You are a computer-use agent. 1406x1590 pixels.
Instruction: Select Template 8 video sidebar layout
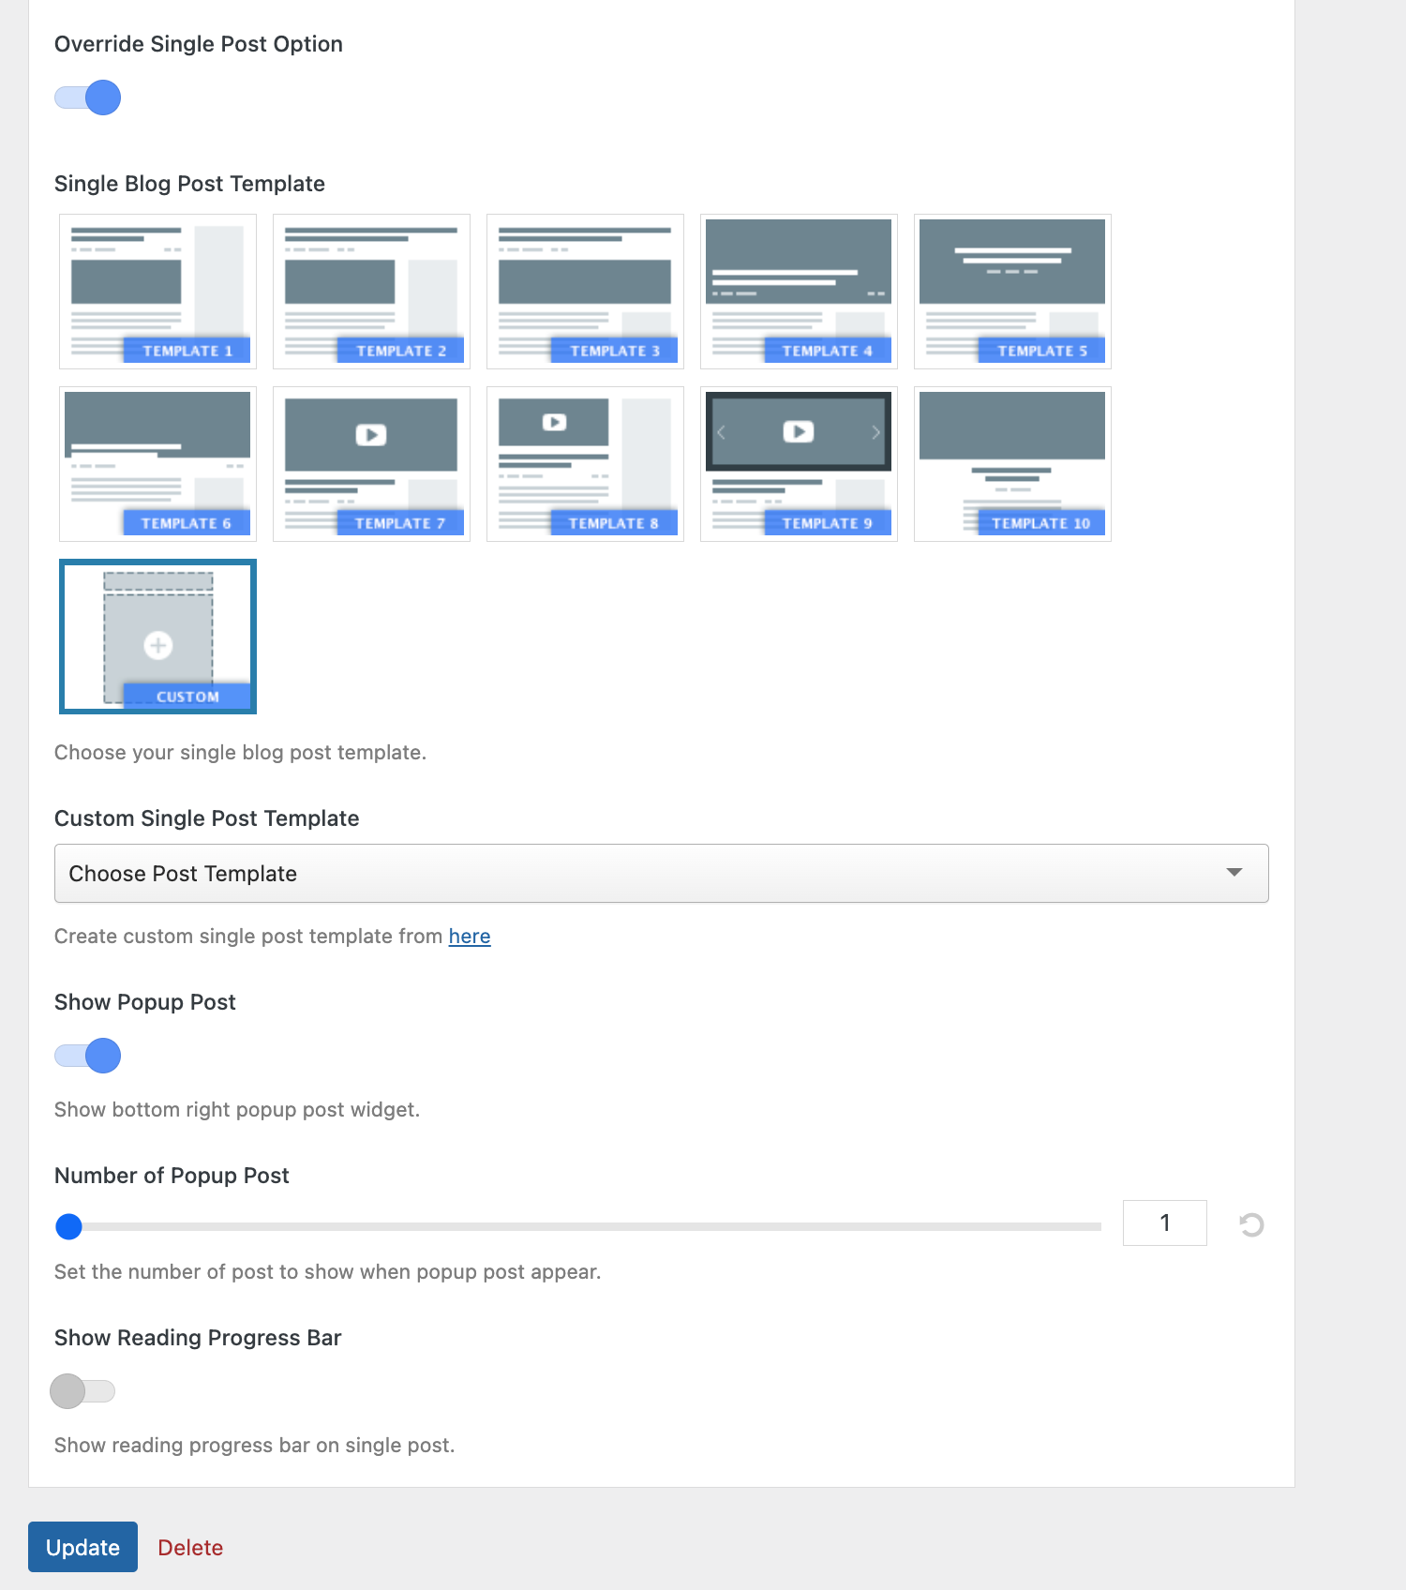click(585, 464)
